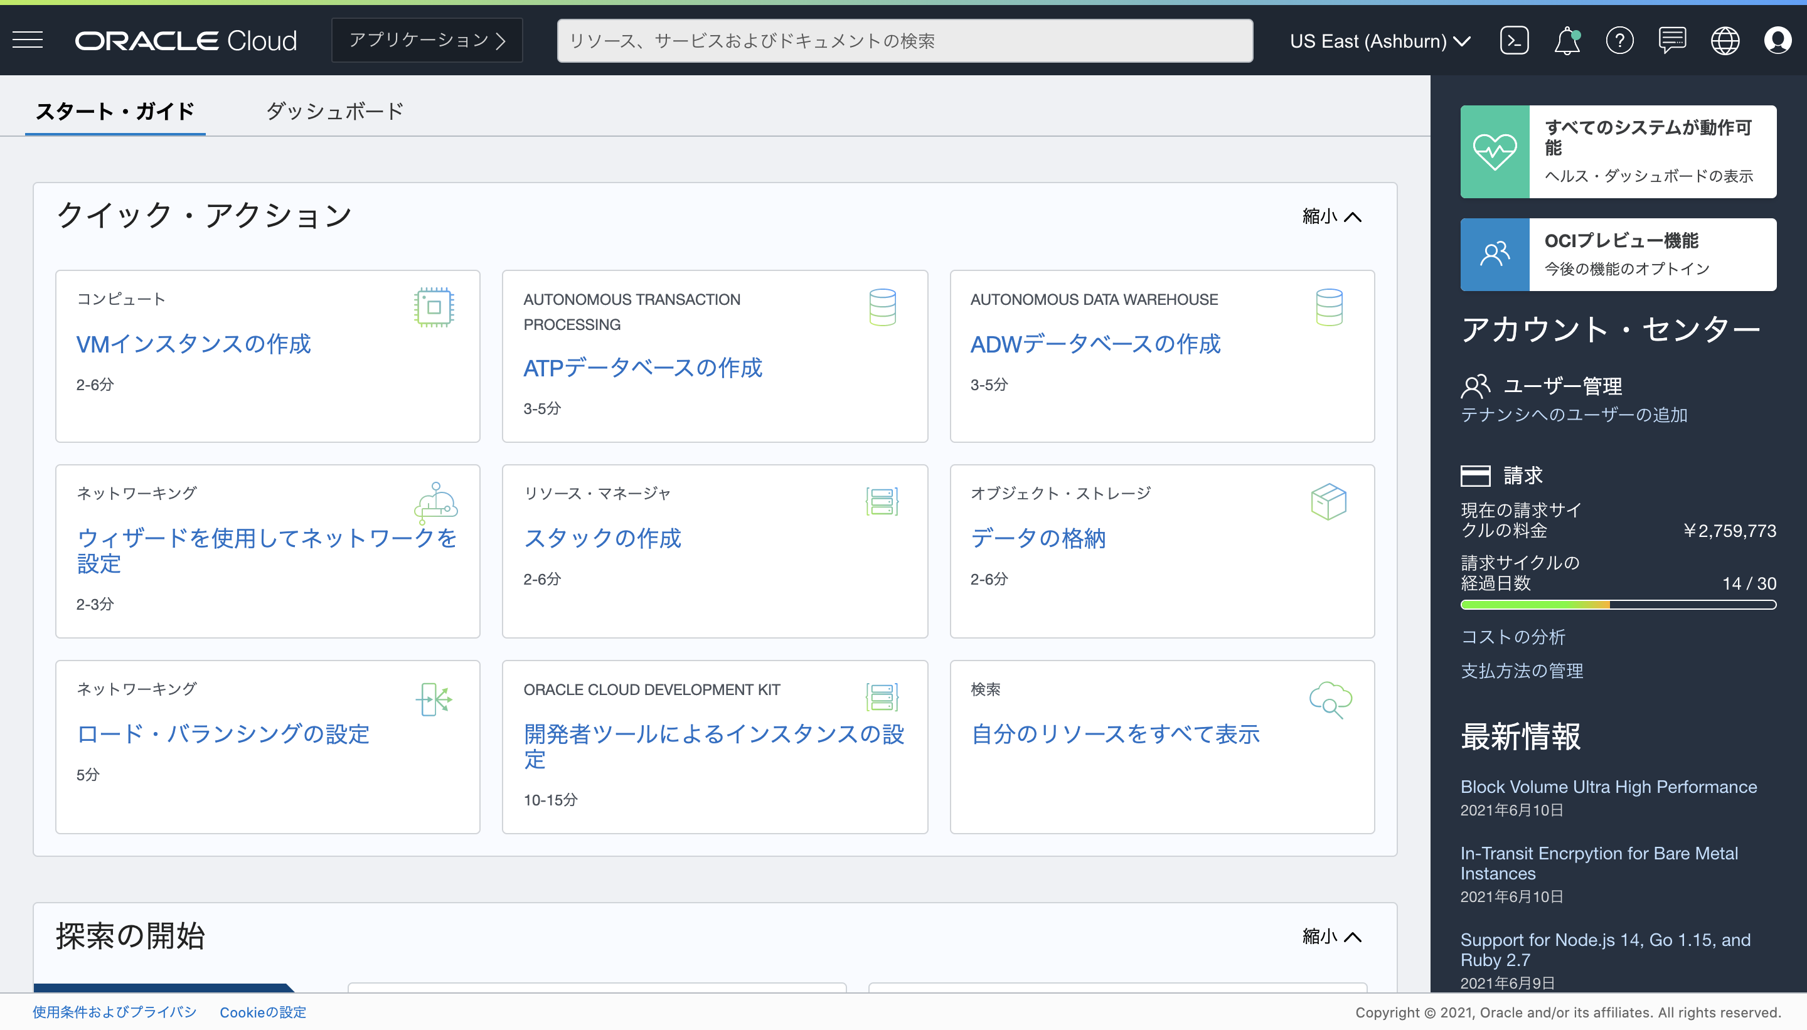Switch to the ダッシュボード tab
Image resolution: width=1807 pixels, height=1030 pixels.
[334, 111]
